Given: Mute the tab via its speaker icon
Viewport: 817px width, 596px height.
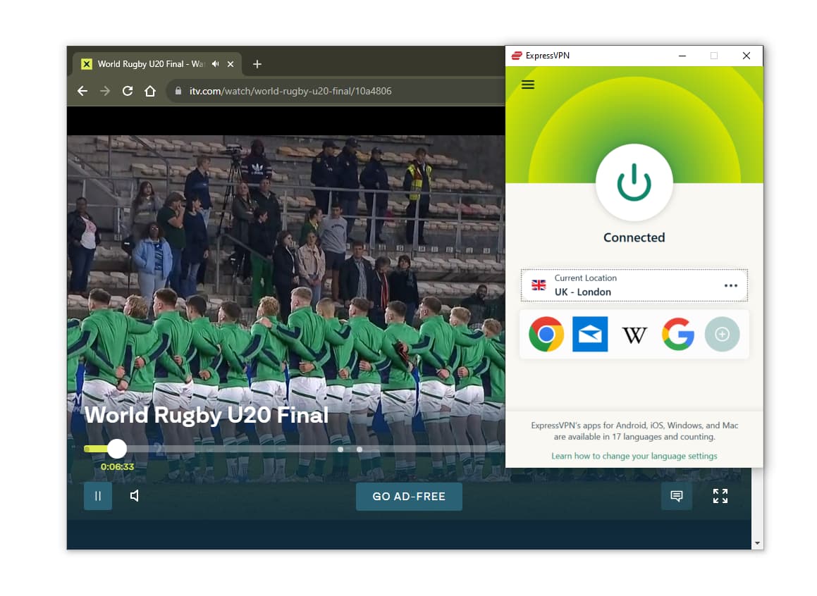Looking at the screenshot, I should 215,64.
